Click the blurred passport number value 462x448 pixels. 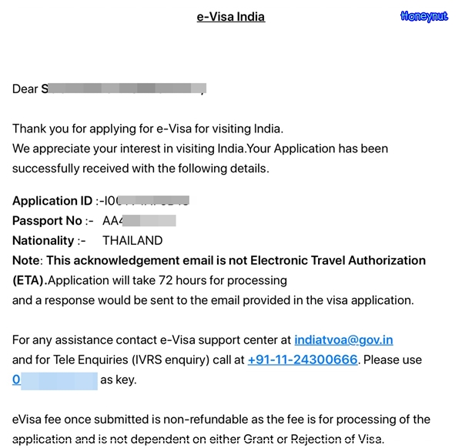139,221
